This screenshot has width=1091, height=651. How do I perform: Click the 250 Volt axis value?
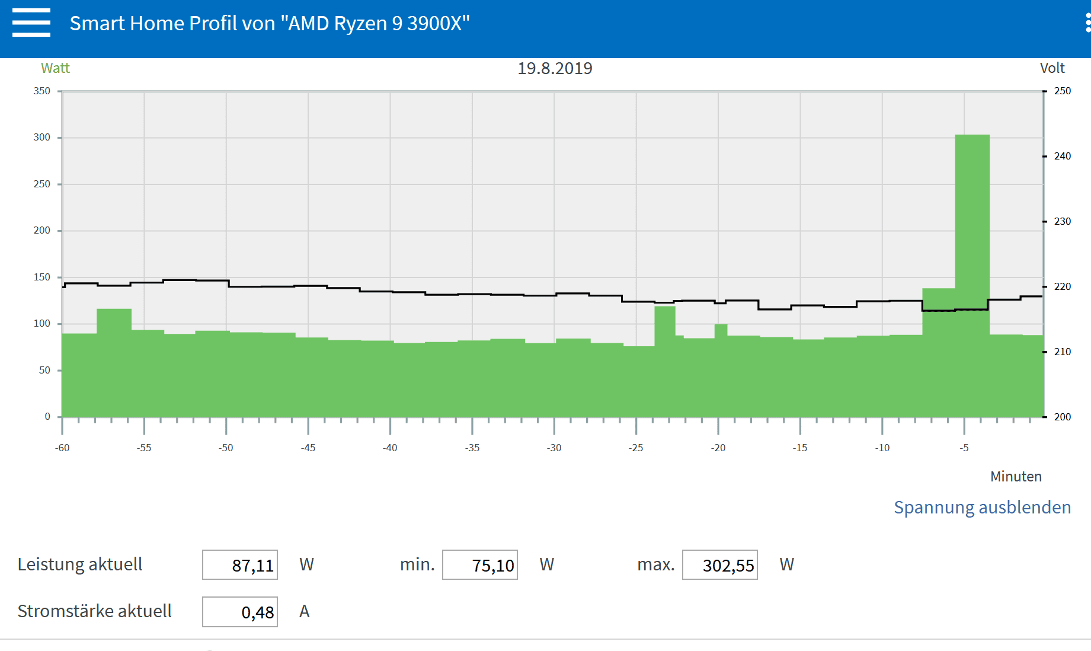[x=1063, y=91]
